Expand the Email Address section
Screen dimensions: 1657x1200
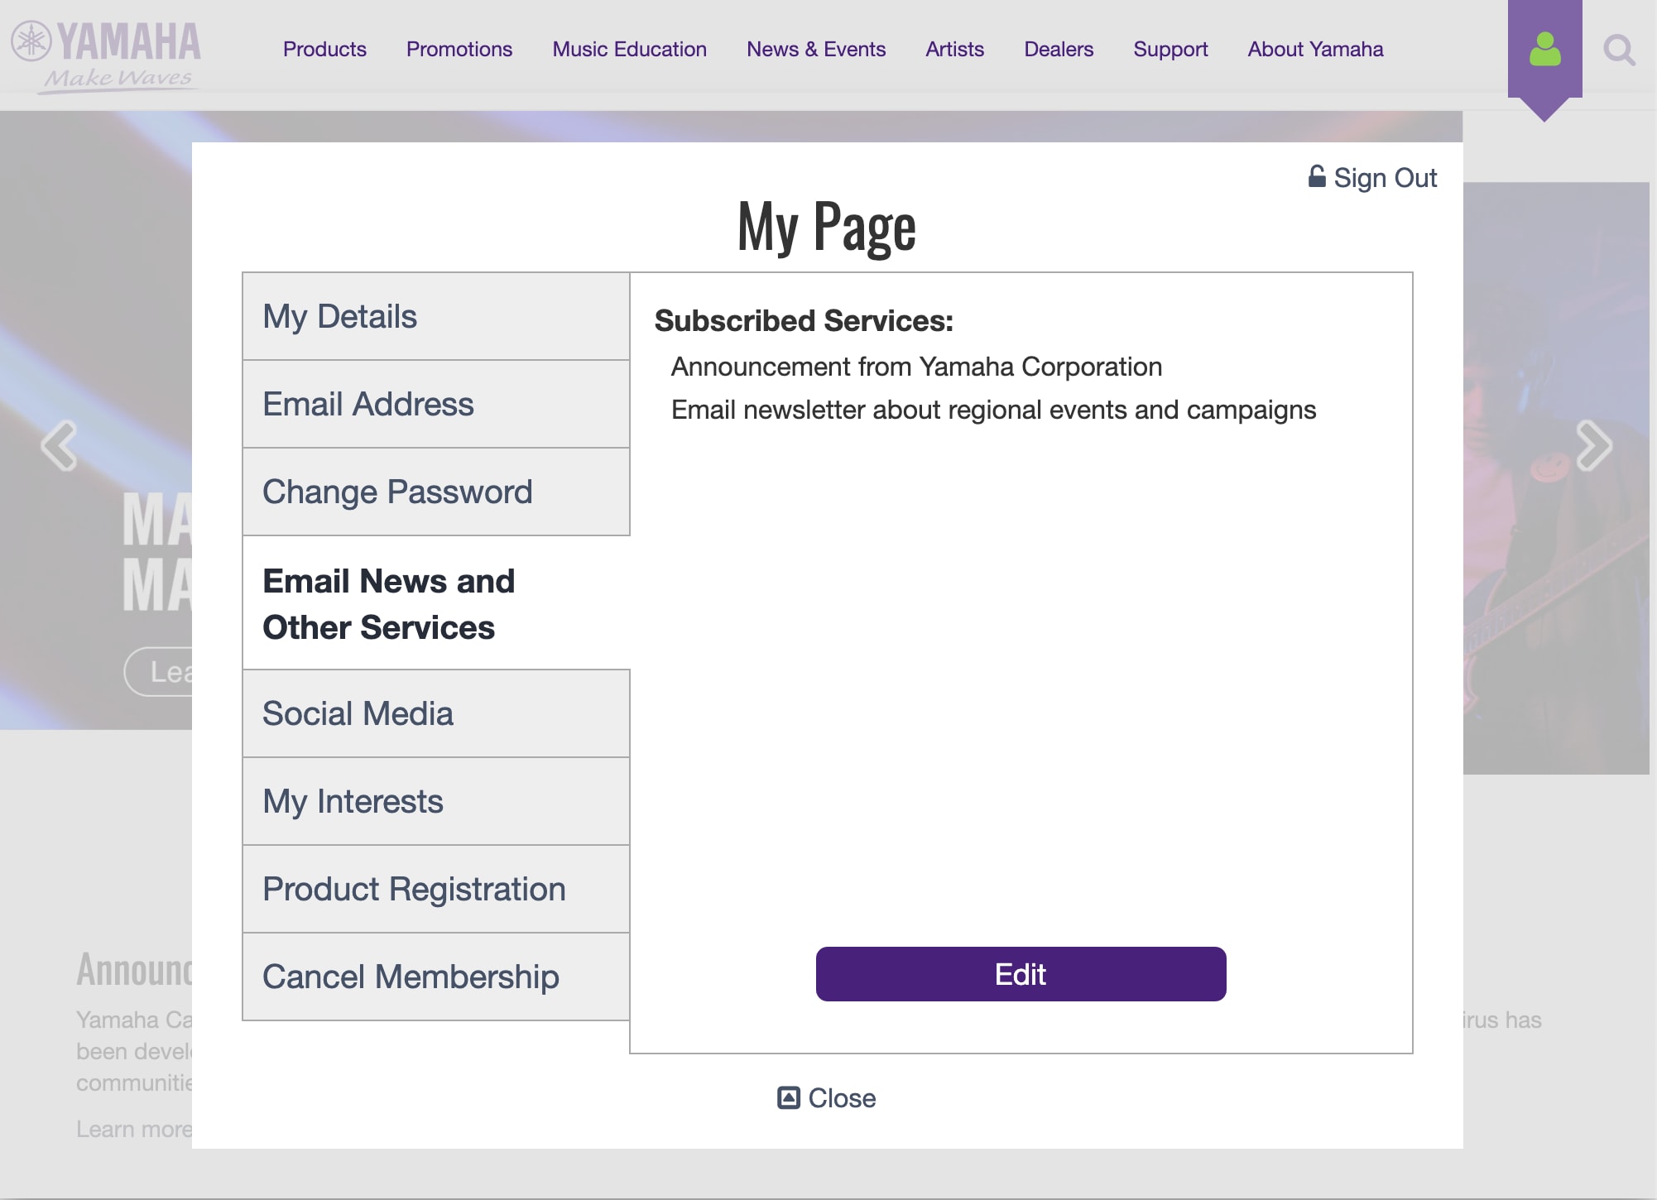(436, 404)
